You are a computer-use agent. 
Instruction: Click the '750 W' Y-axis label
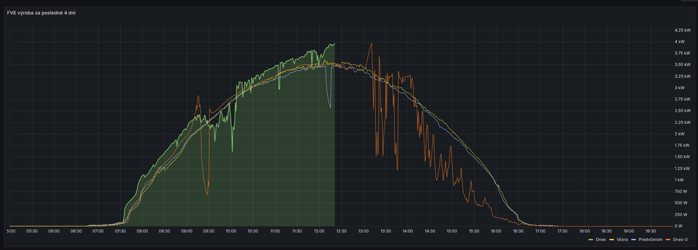681,191
